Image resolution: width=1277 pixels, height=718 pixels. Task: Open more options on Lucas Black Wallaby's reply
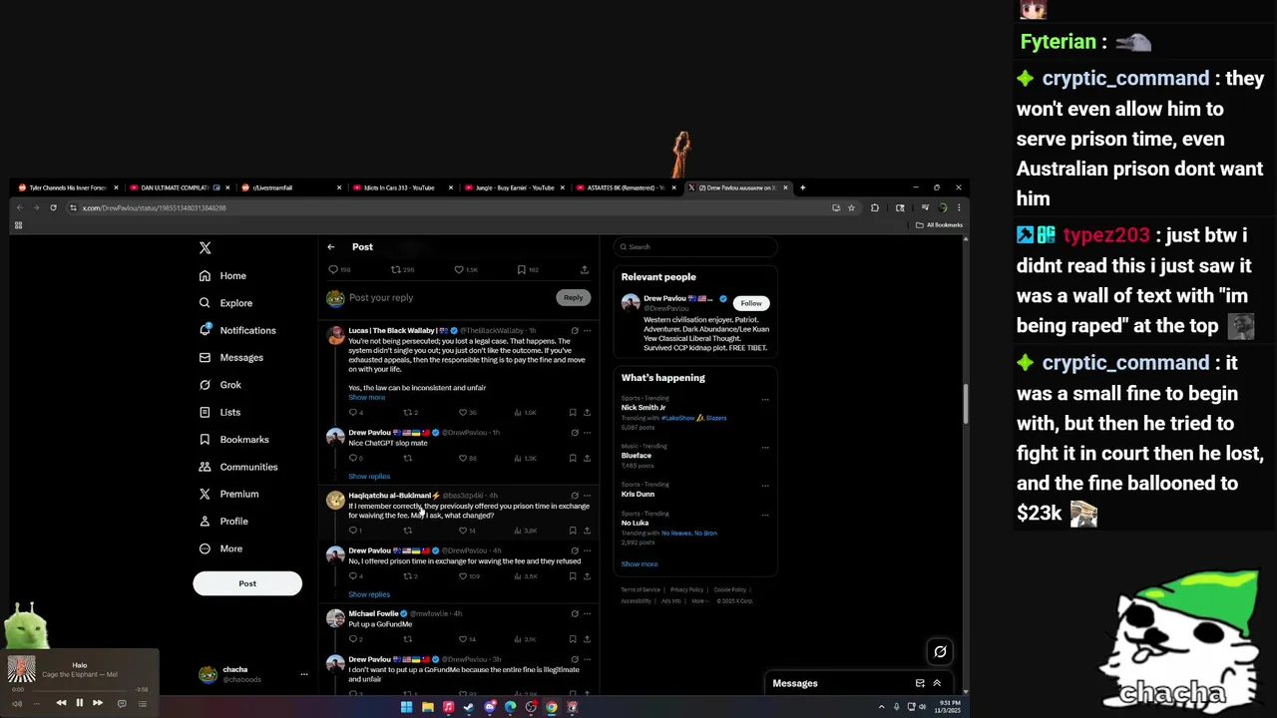pyautogui.click(x=587, y=330)
